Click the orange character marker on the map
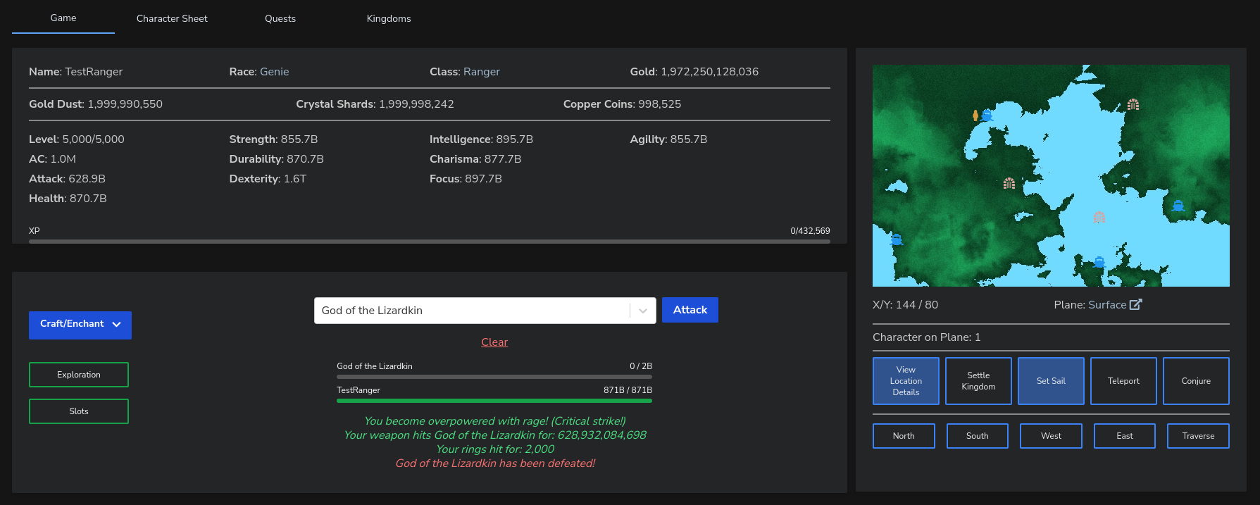 tap(975, 116)
